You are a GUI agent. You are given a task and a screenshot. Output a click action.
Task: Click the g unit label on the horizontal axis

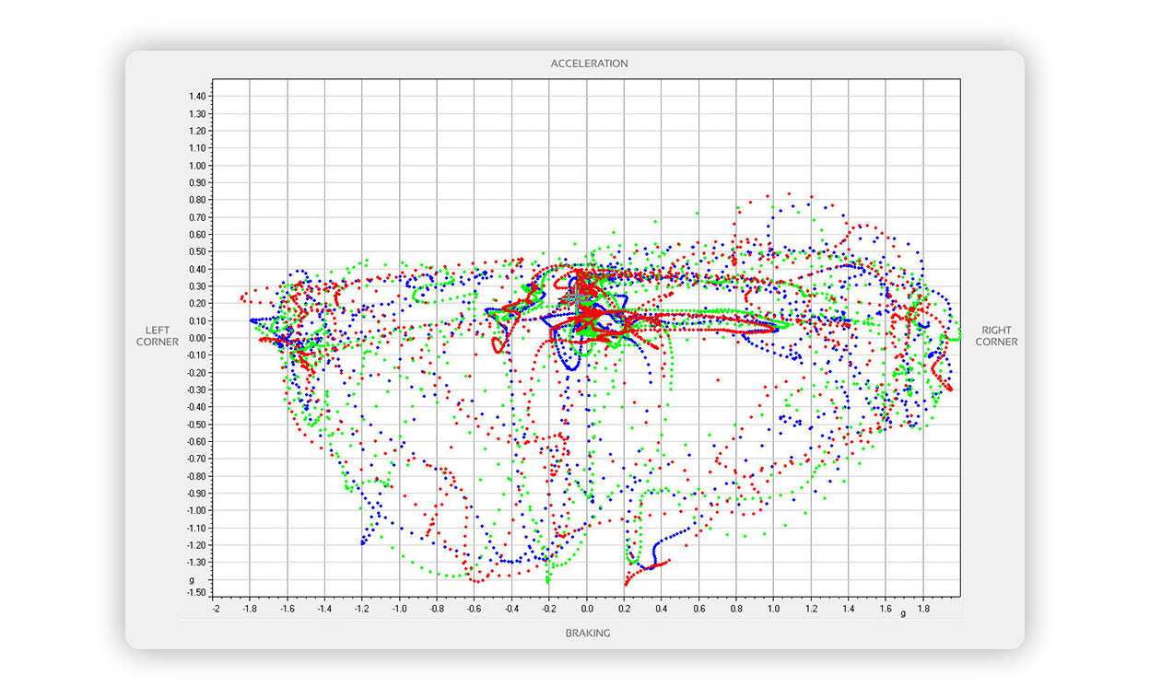pyautogui.click(x=903, y=613)
